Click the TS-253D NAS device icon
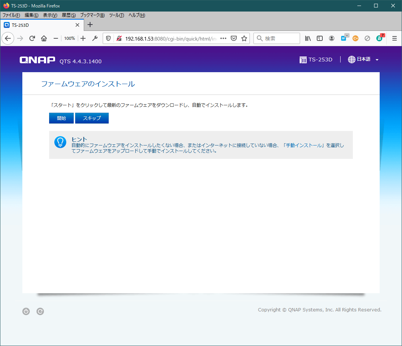Image resolution: width=402 pixels, height=346 pixels. tap(303, 60)
